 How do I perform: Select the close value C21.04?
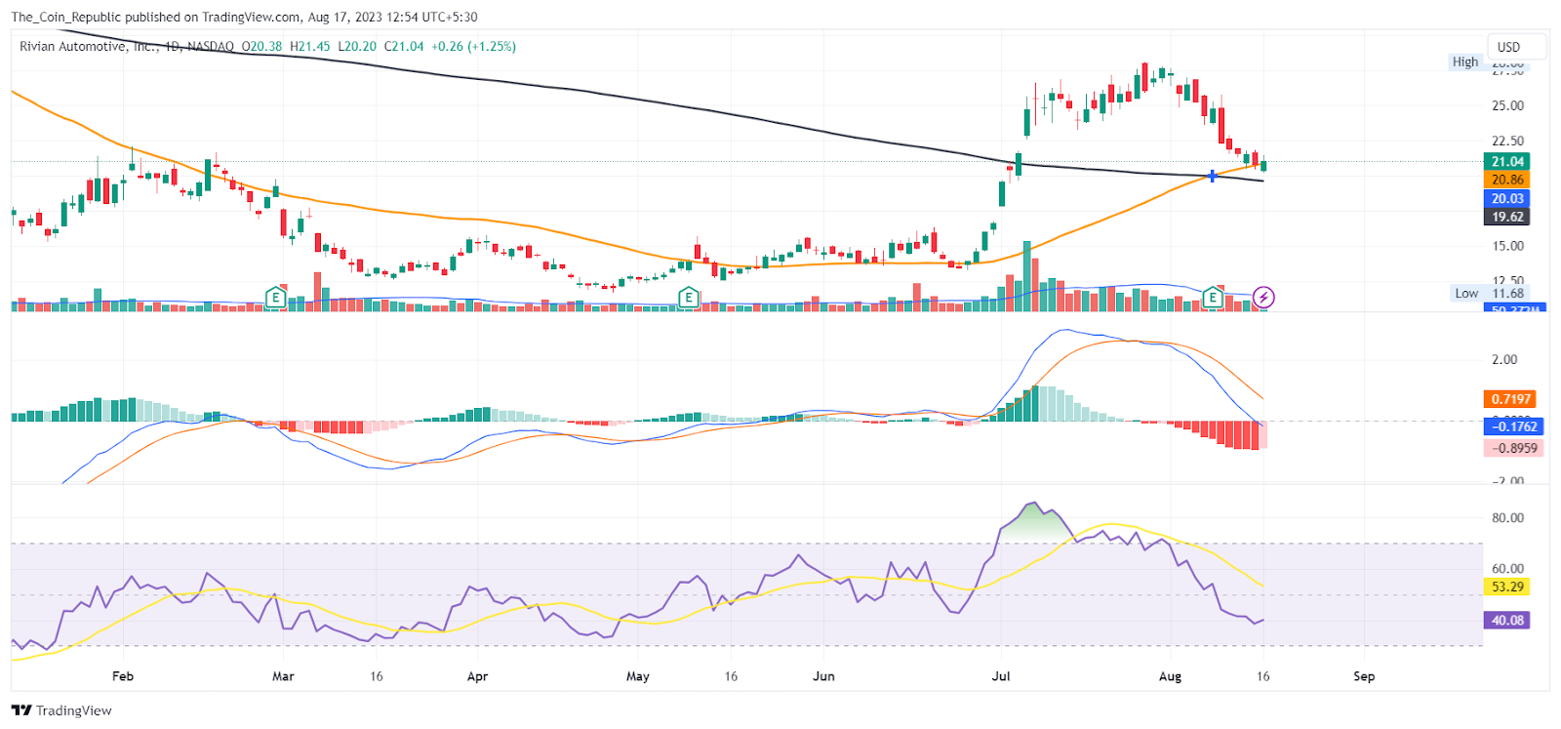point(404,46)
